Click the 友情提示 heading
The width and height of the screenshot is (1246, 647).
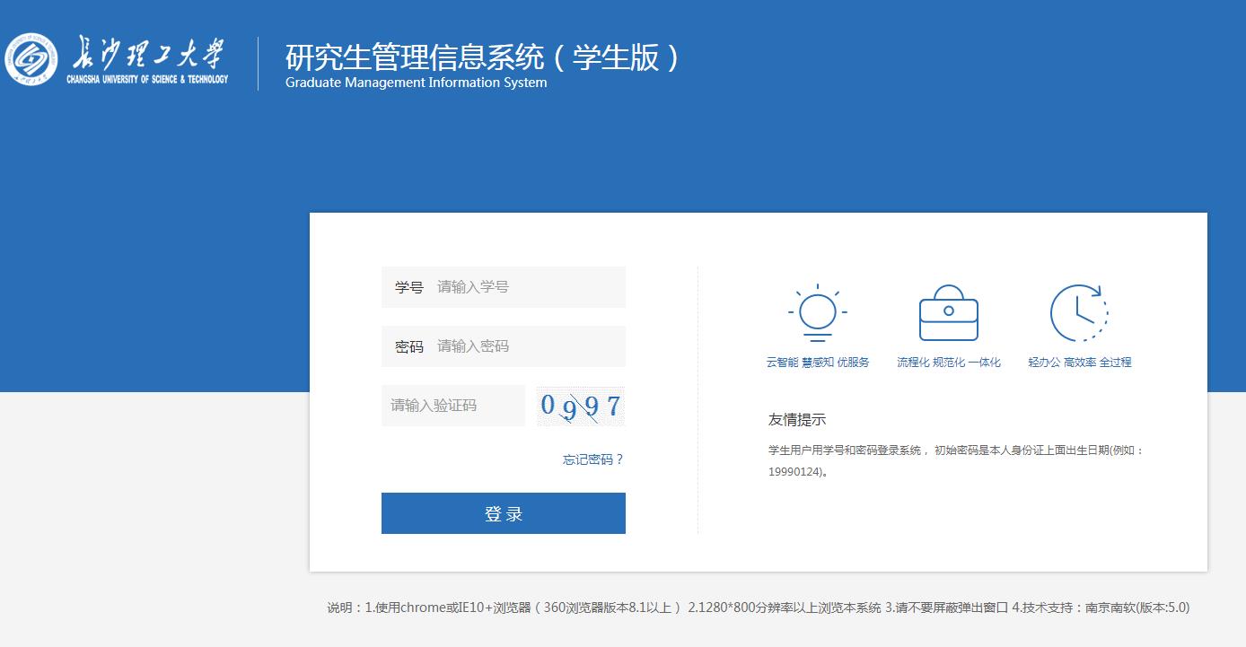click(796, 420)
